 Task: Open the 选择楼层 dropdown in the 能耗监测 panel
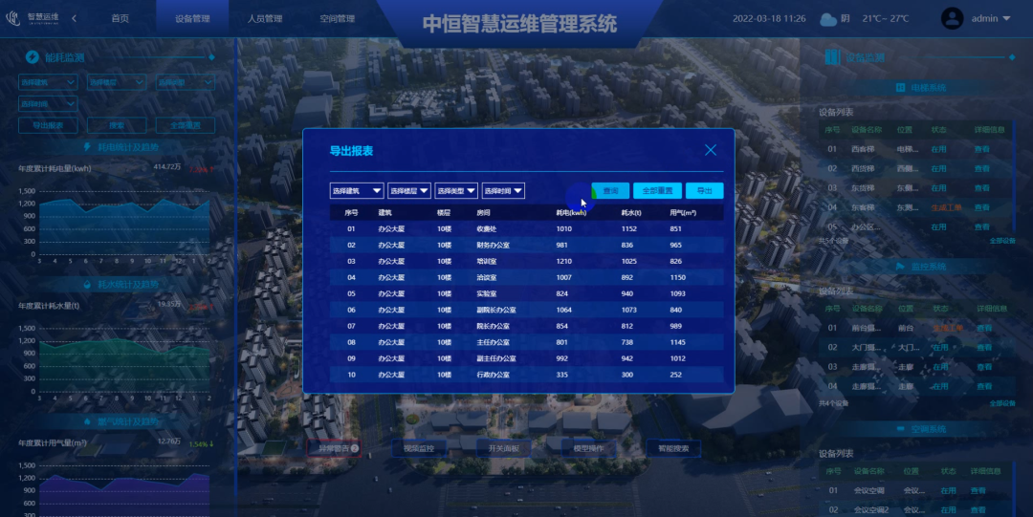tap(116, 82)
